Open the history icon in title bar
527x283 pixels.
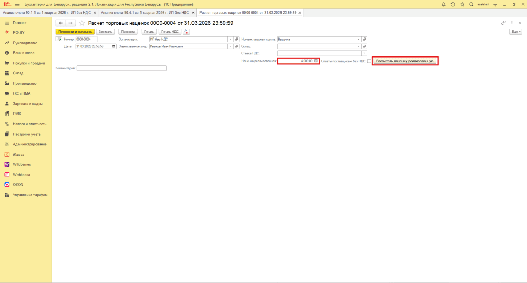(x=452, y=4)
